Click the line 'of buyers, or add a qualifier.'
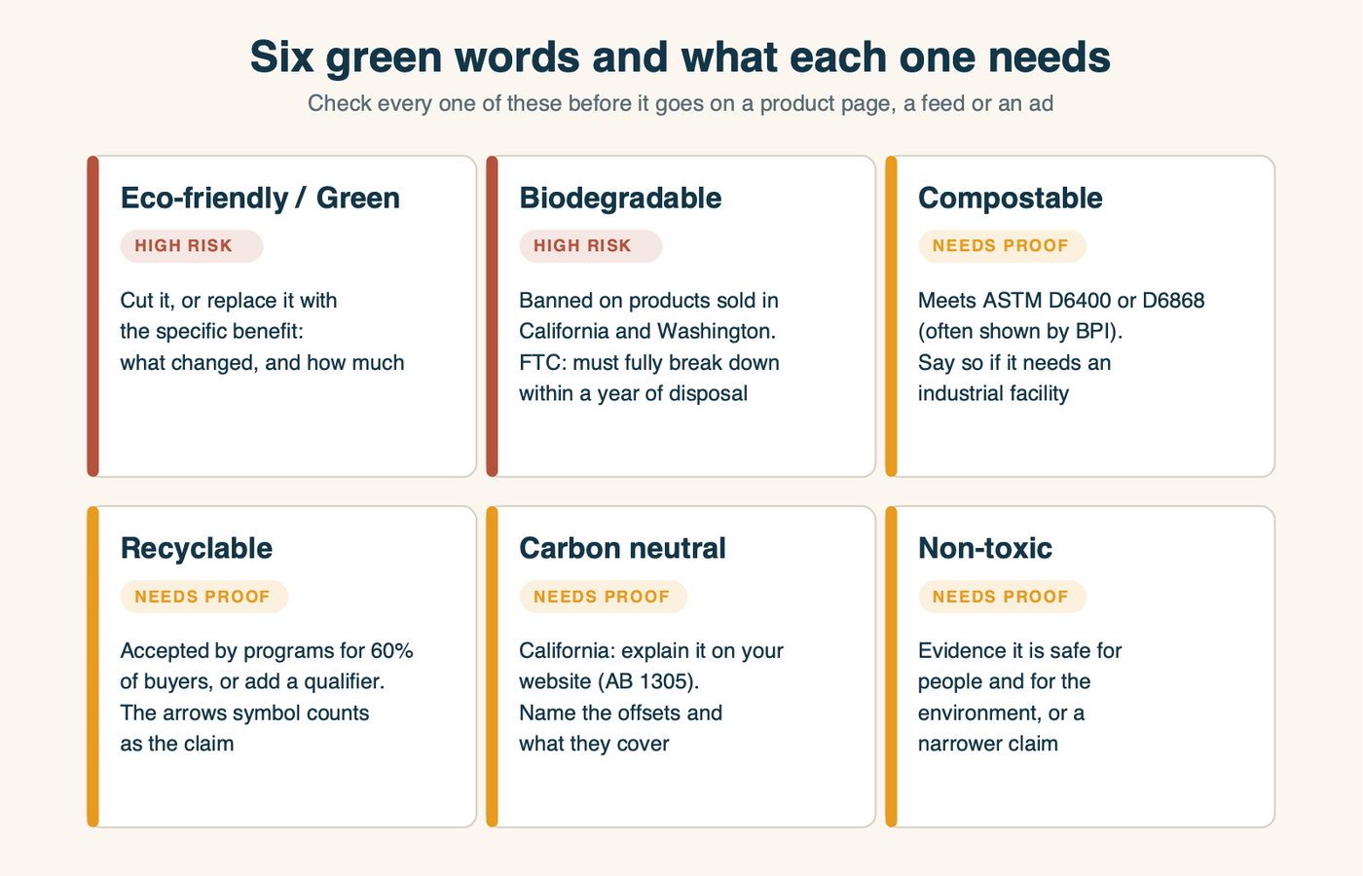 tap(252, 682)
